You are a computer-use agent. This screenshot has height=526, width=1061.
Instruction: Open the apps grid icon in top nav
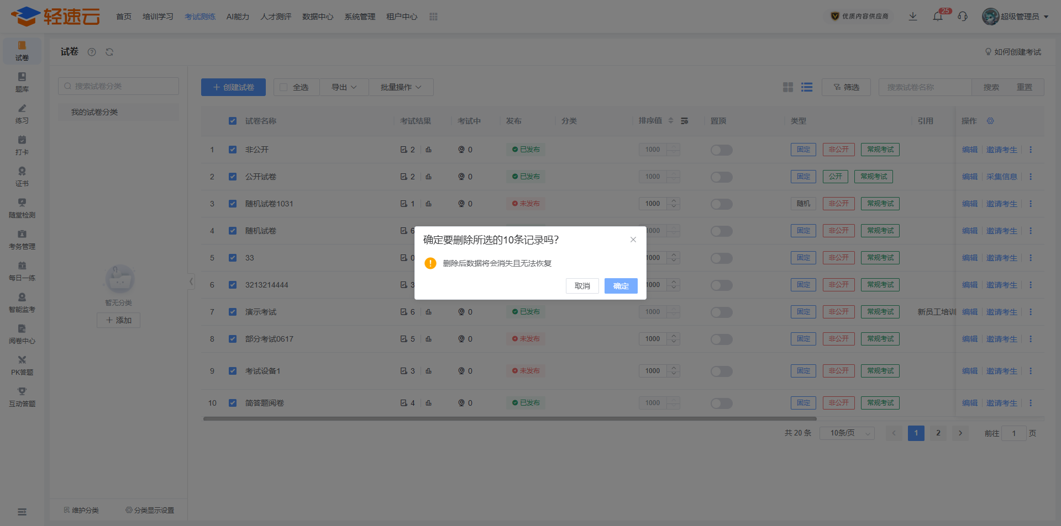click(433, 17)
